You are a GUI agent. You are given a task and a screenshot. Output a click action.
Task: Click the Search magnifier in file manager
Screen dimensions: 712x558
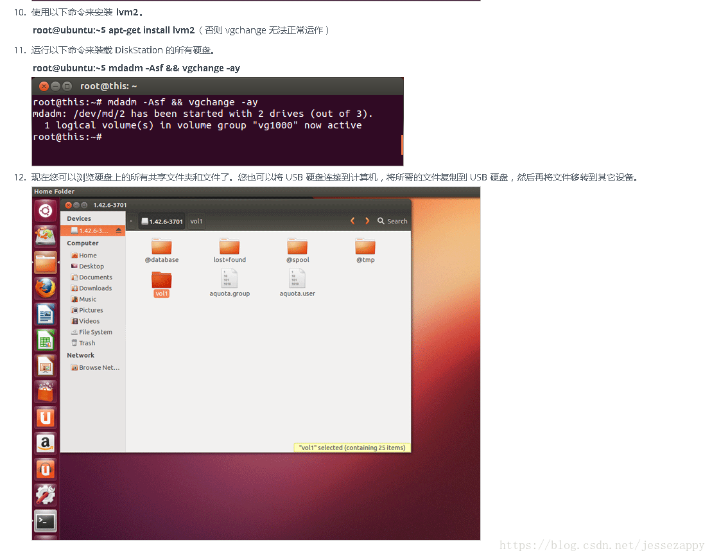click(392, 221)
